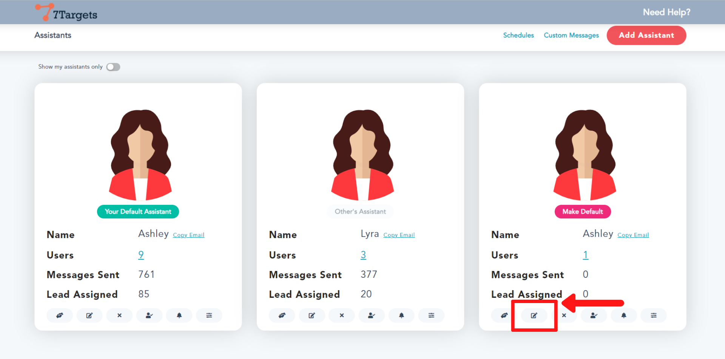Open the Schedules page
Screen dimensions: 725x359
tap(518, 35)
